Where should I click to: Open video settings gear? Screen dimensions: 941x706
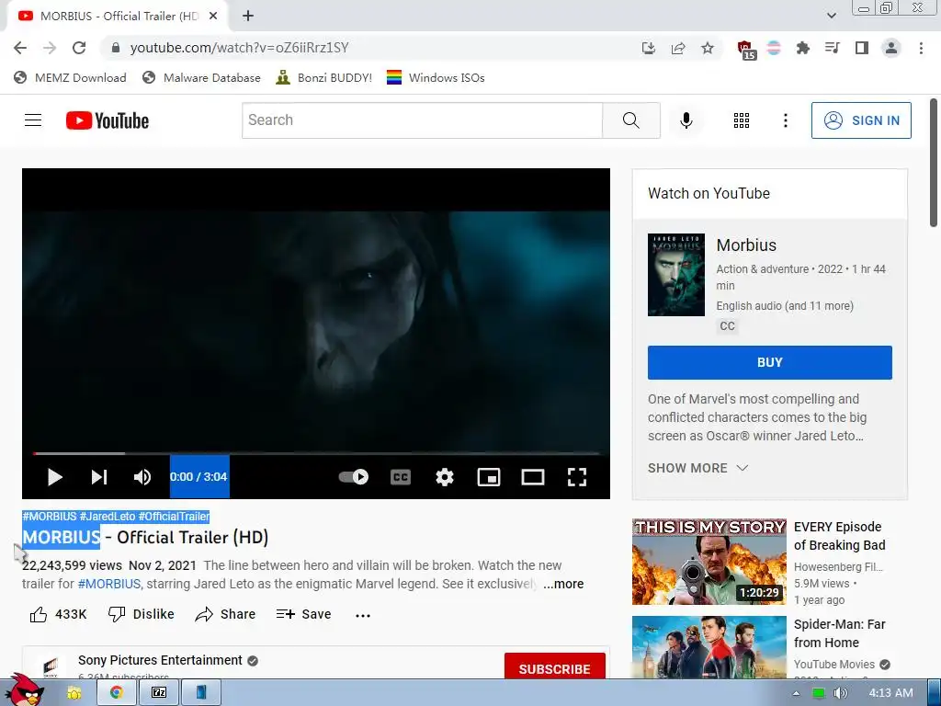pyautogui.click(x=444, y=477)
